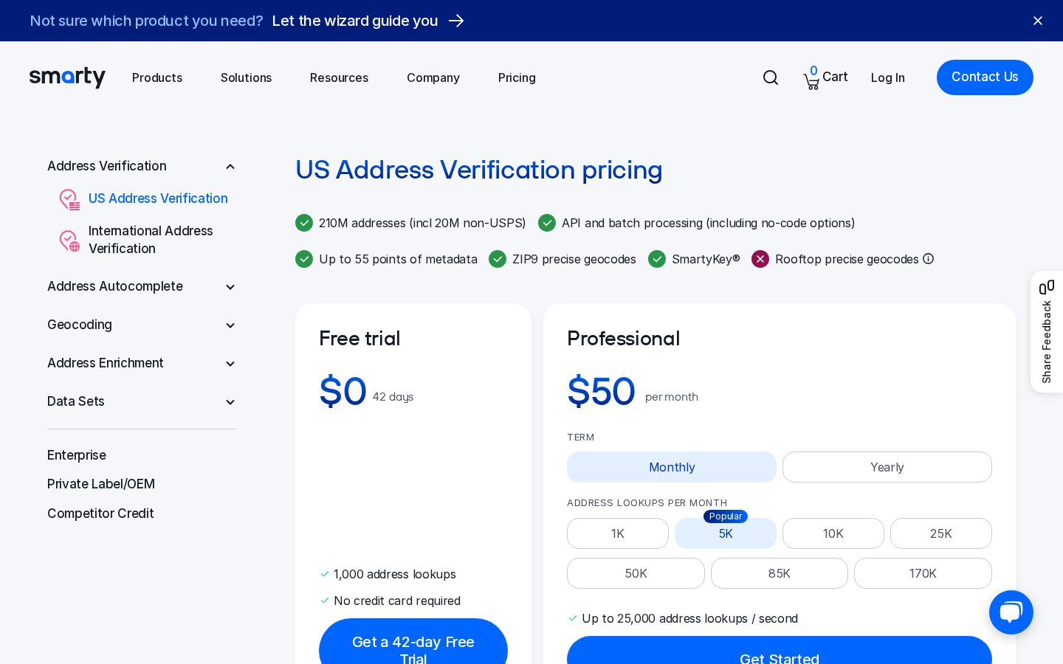Close the wizard banner with the X

pos(1038,21)
